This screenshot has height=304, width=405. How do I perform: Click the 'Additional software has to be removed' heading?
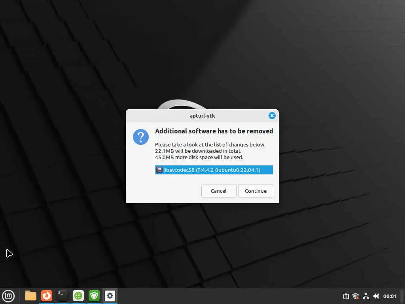[214, 131]
